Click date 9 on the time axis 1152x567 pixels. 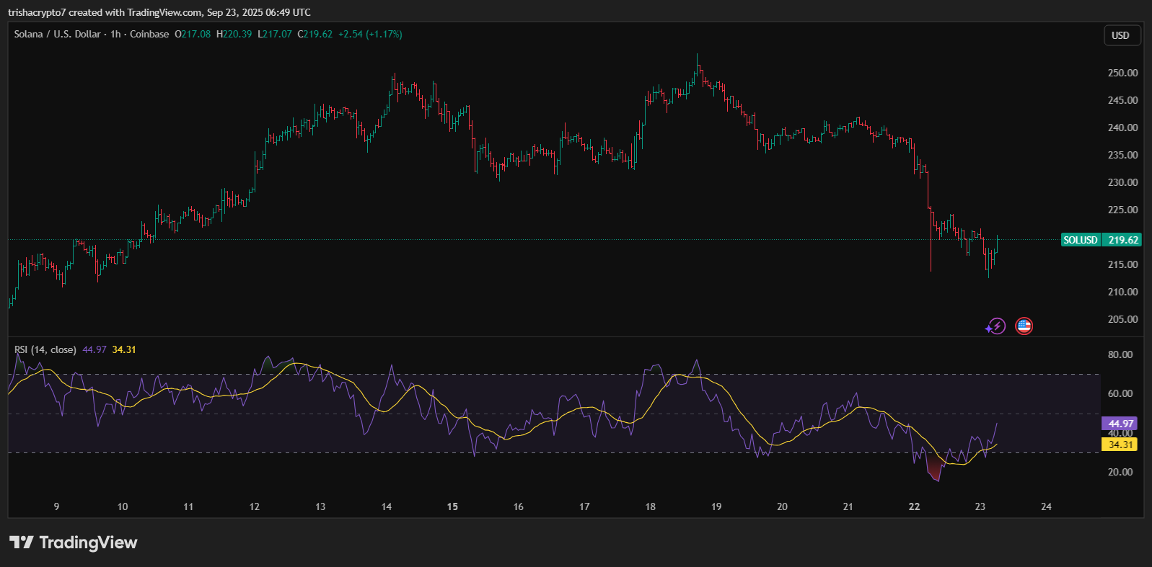[56, 506]
